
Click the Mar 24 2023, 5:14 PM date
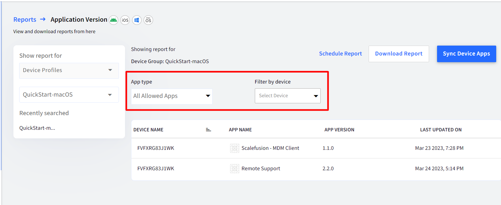[439, 169]
